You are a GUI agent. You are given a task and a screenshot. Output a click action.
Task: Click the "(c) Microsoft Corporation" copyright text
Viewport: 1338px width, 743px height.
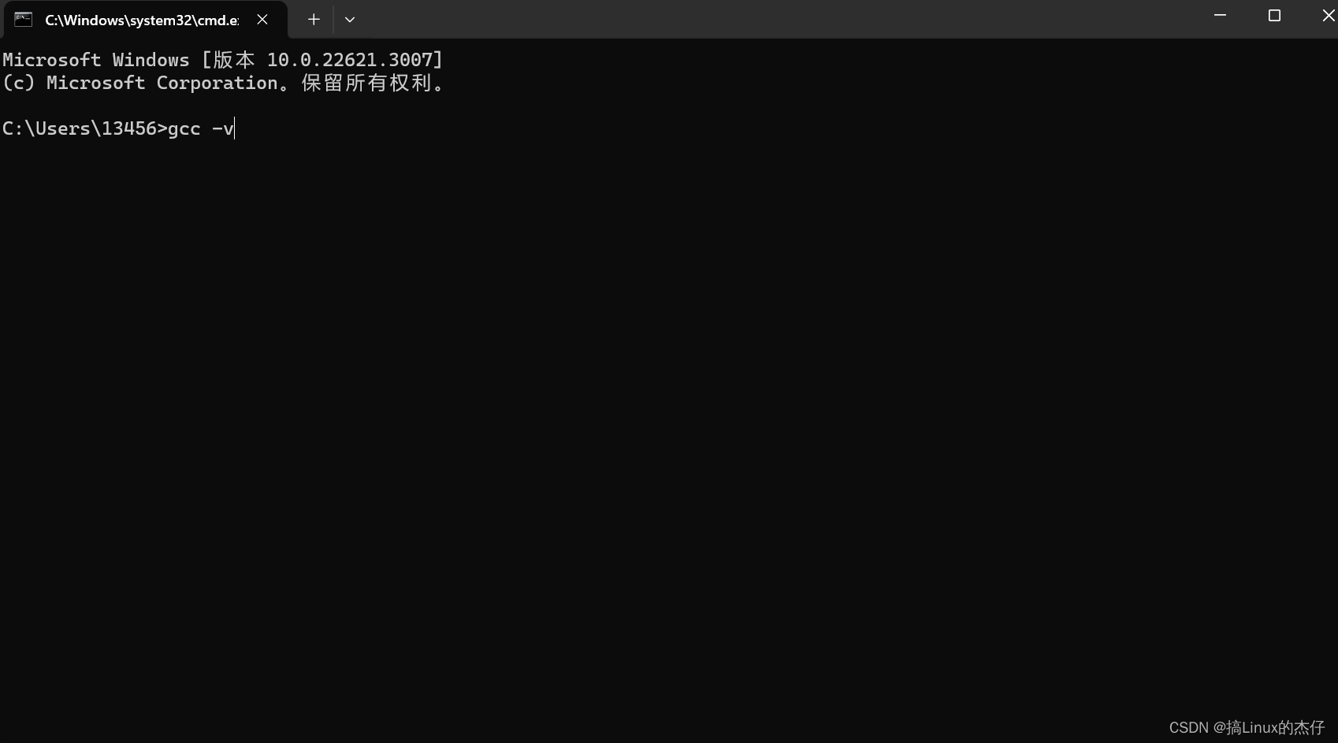[140, 83]
